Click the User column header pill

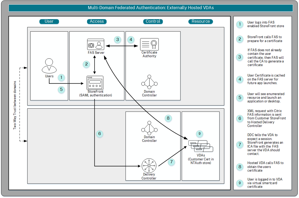[x=49, y=21]
